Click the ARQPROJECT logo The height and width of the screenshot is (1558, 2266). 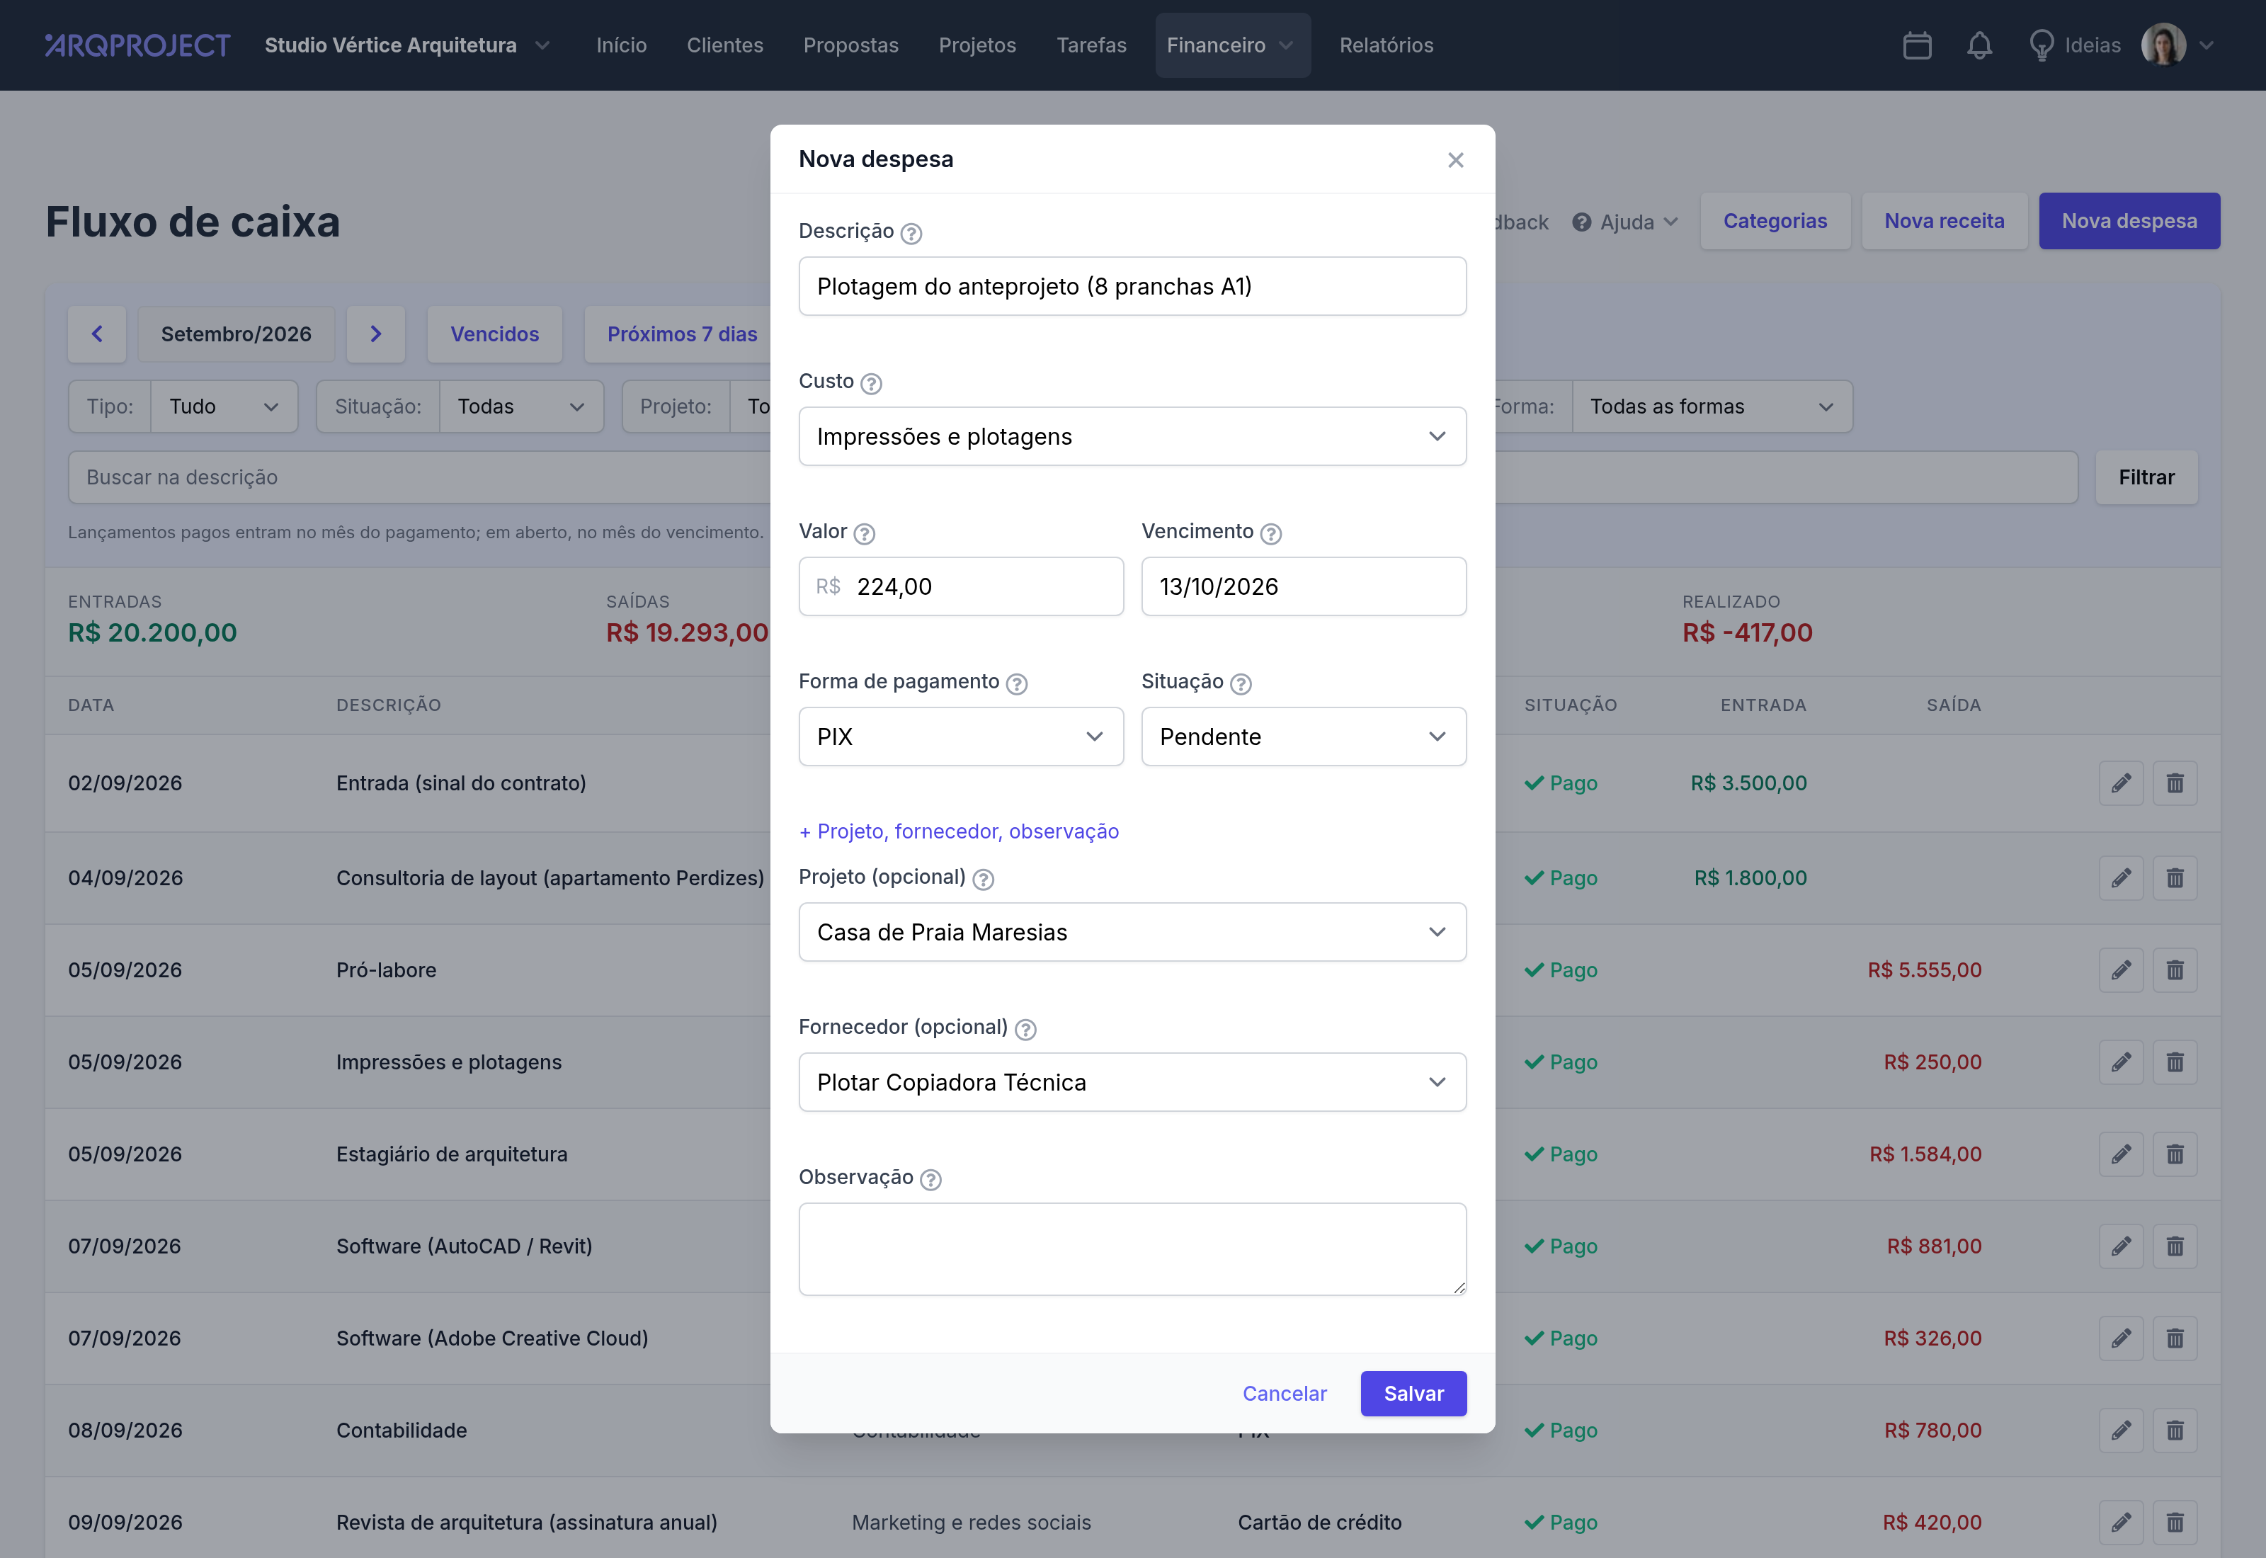(x=137, y=46)
